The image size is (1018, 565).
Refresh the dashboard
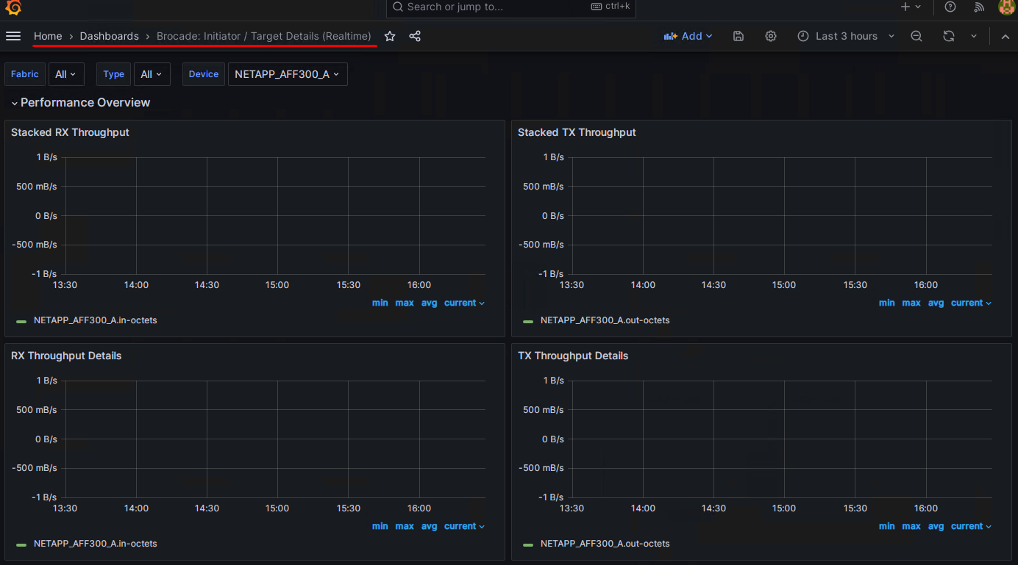(948, 35)
